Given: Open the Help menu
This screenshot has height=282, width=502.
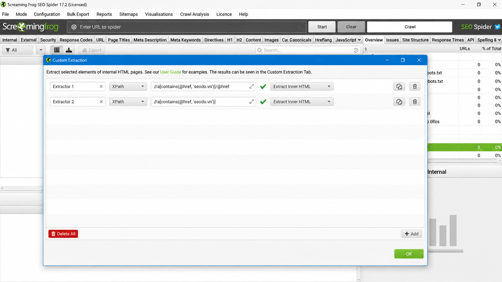Looking at the screenshot, I should [243, 14].
